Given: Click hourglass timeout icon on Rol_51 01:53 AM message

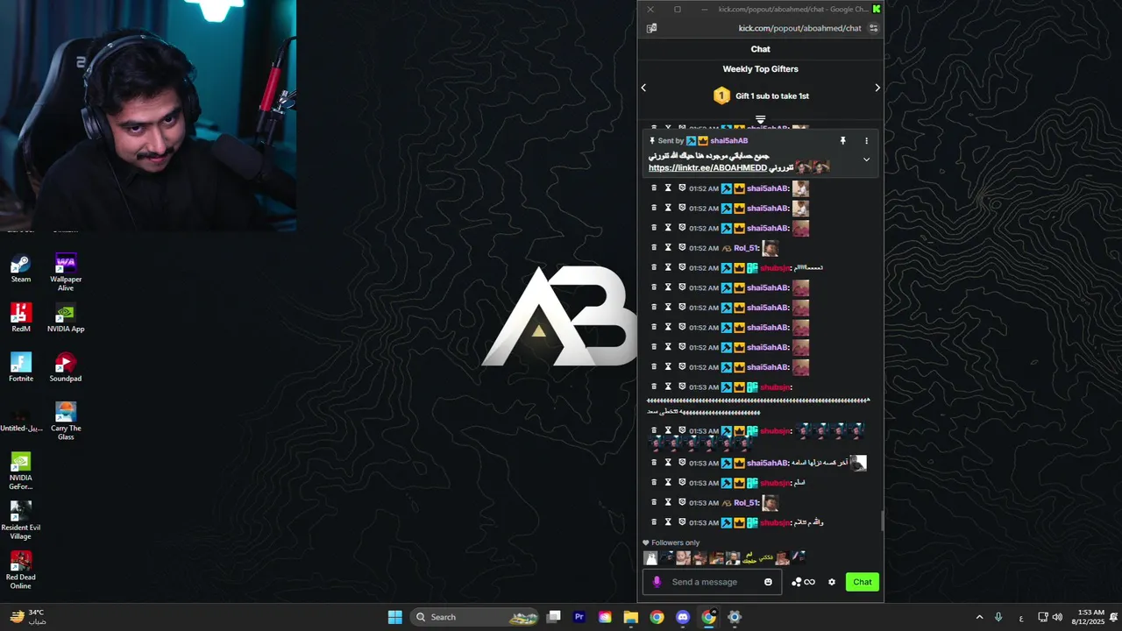Looking at the screenshot, I should (x=668, y=503).
